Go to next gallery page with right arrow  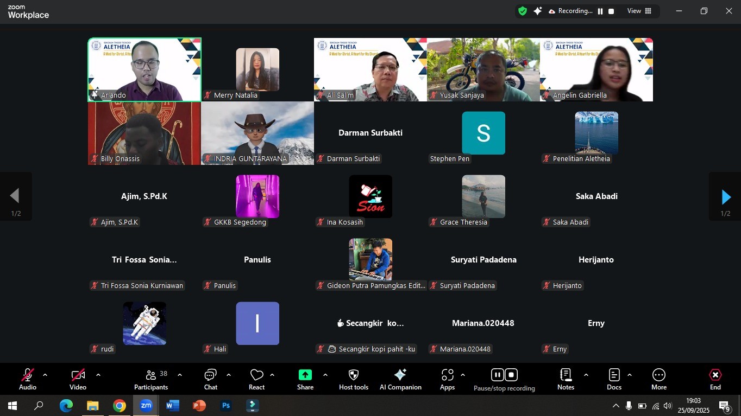click(x=725, y=197)
